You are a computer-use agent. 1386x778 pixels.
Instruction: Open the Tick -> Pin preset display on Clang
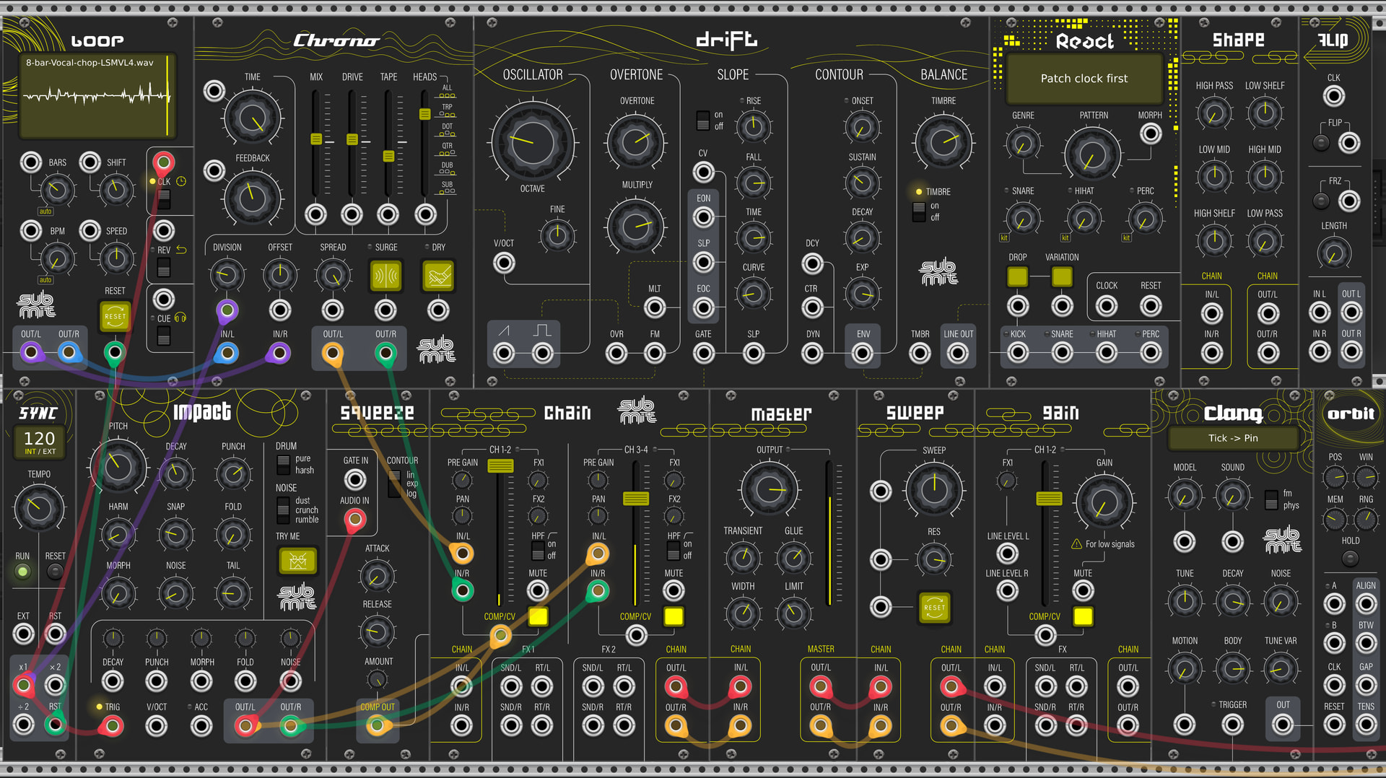pos(1233,438)
